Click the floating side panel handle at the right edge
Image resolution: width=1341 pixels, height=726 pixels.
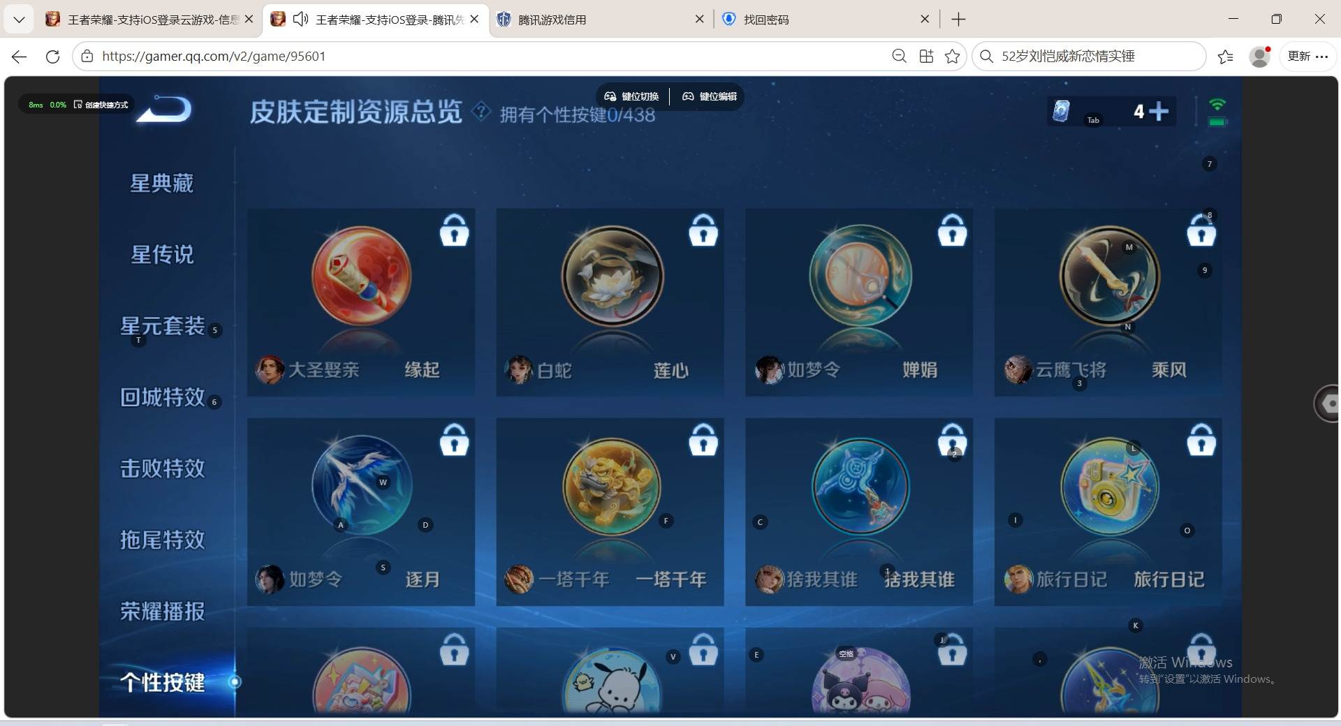(1326, 403)
